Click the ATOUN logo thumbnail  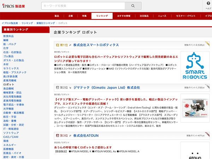coord(195,151)
